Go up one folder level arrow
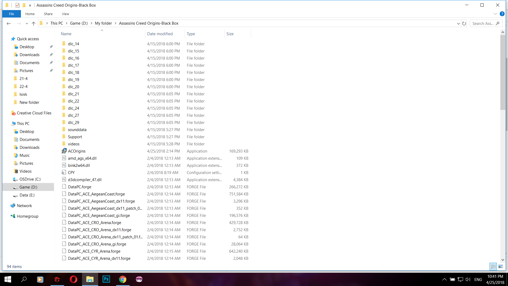 34,23
